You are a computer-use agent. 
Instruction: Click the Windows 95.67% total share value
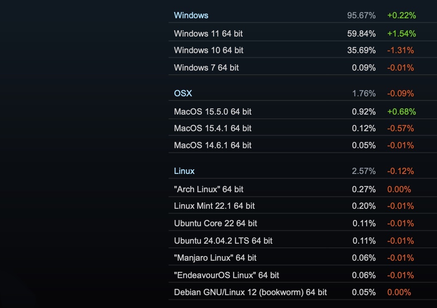pos(361,15)
